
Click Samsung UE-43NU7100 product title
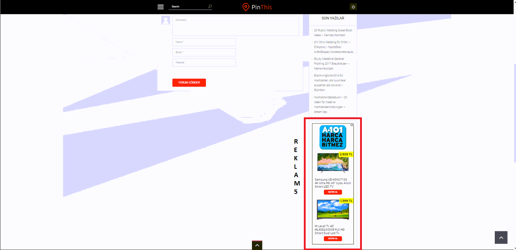[x=333, y=183]
